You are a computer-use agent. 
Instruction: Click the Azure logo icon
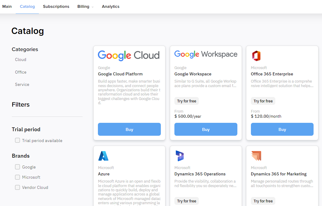(x=103, y=156)
